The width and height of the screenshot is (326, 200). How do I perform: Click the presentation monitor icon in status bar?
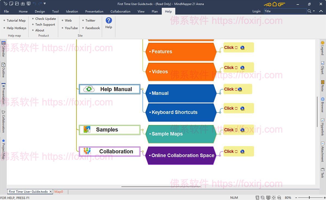(268, 198)
